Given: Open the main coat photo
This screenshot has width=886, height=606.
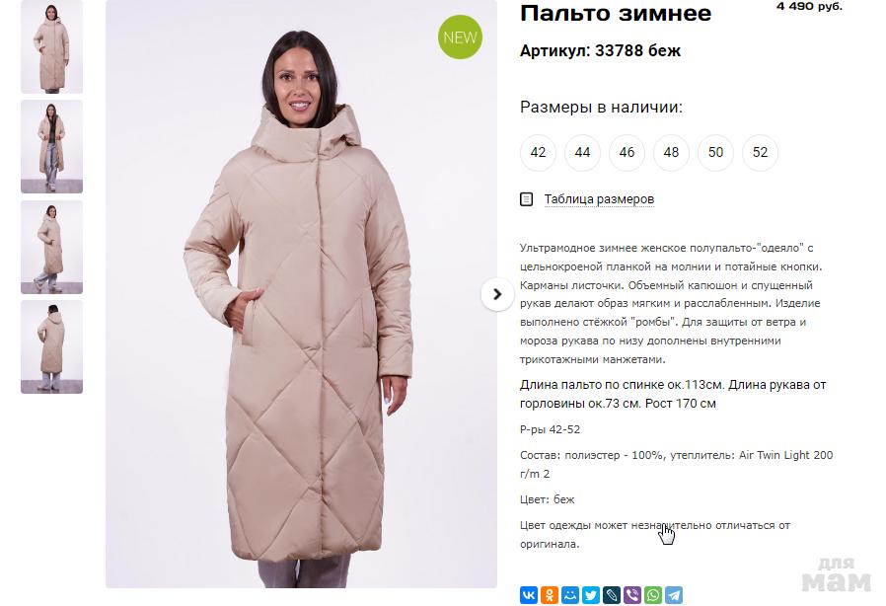Looking at the screenshot, I should point(301,294).
